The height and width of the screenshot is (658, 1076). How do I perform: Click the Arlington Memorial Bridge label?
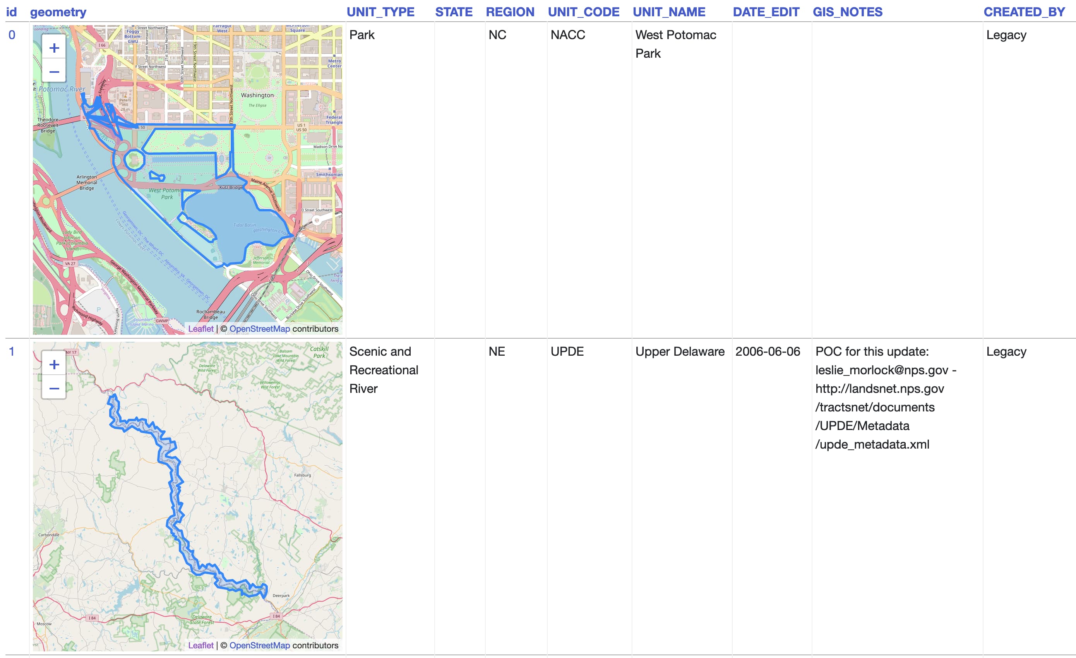pyautogui.click(x=86, y=183)
